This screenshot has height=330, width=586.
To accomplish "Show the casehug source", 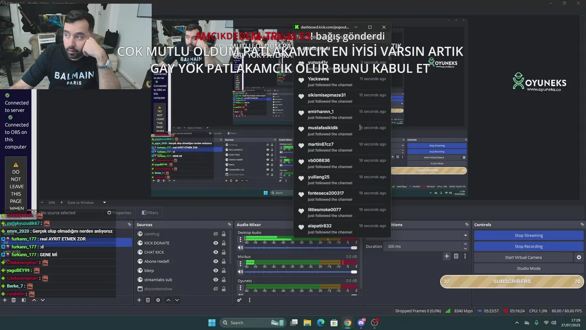I will pyautogui.click(x=216, y=234).
